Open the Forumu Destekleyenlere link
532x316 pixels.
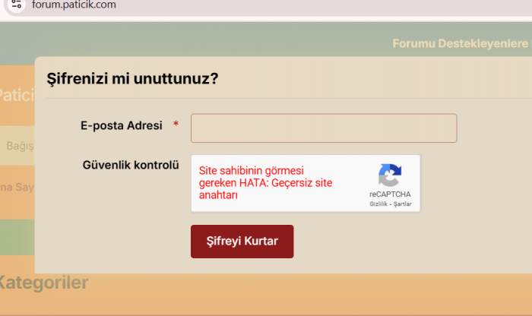pos(459,43)
